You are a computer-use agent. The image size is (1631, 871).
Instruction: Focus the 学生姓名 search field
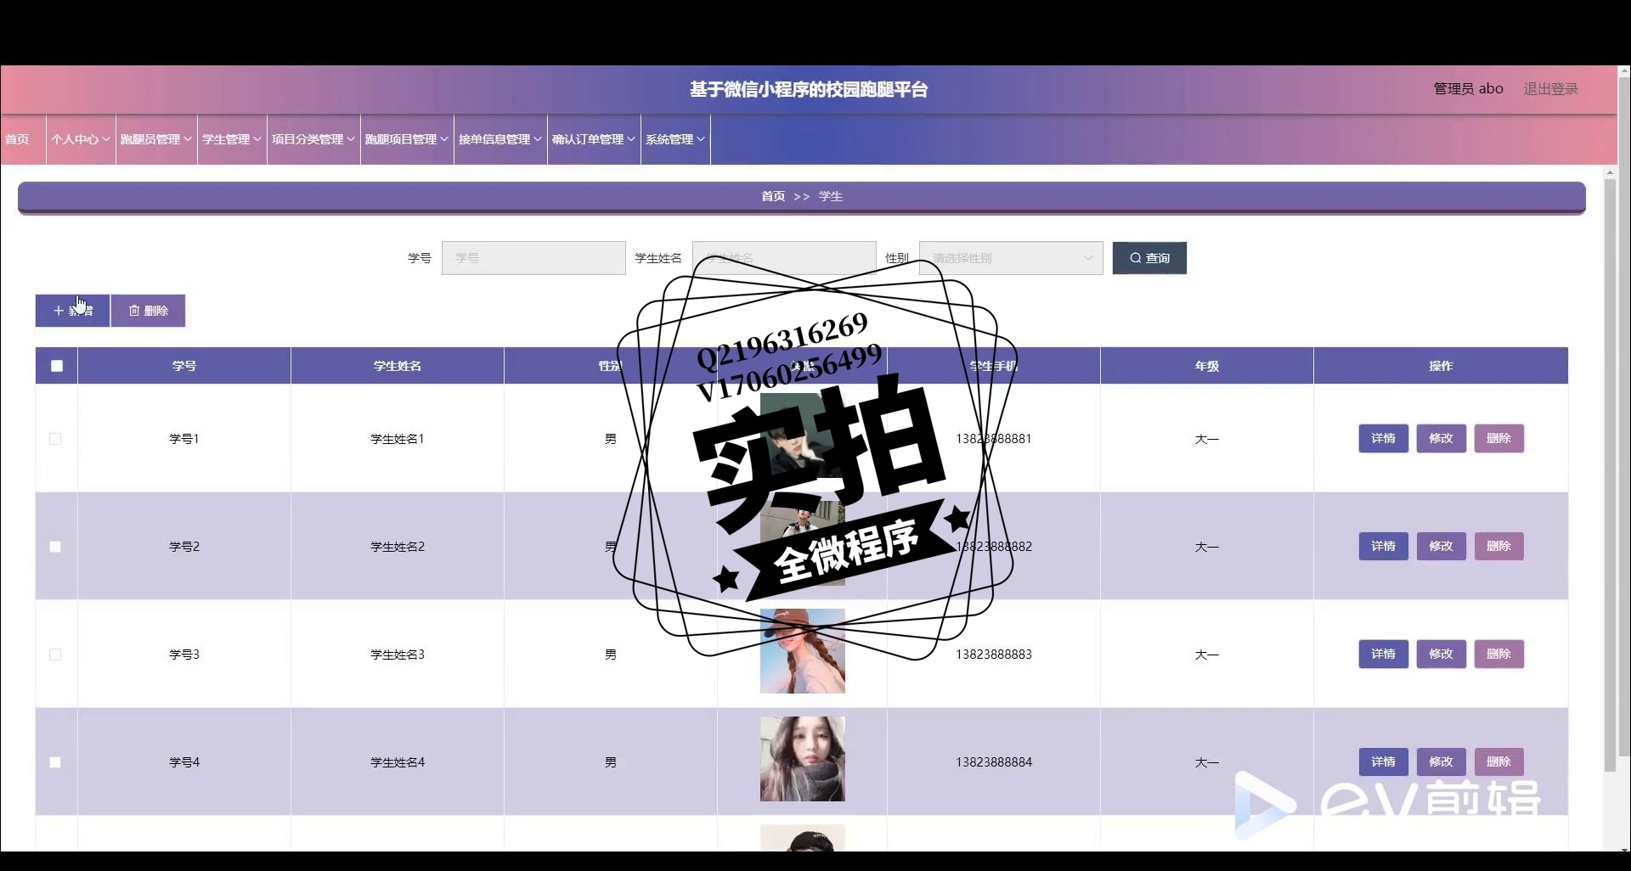pos(784,258)
